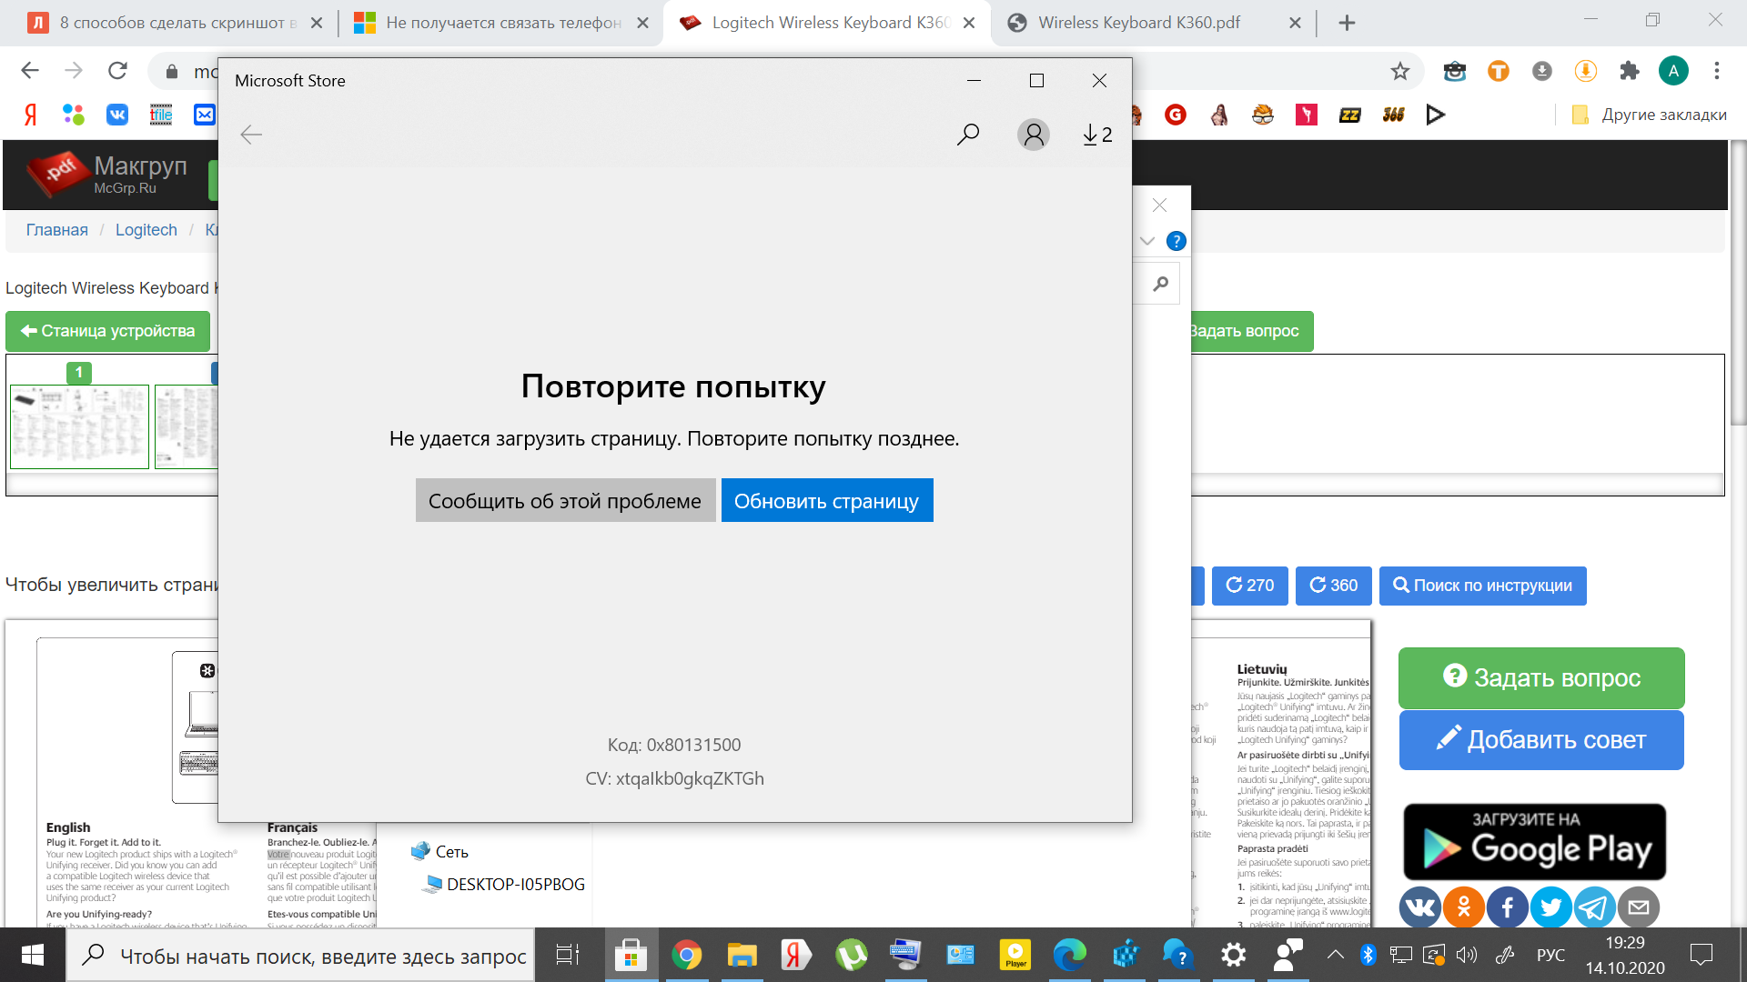Rotate the manual page by 270 degrees

click(x=1250, y=586)
